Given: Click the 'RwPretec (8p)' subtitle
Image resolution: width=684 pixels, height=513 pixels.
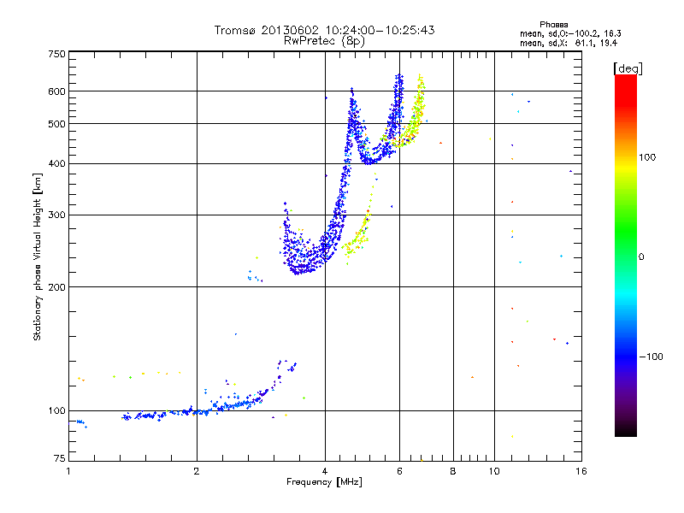Looking at the screenshot, I should pos(324,41).
